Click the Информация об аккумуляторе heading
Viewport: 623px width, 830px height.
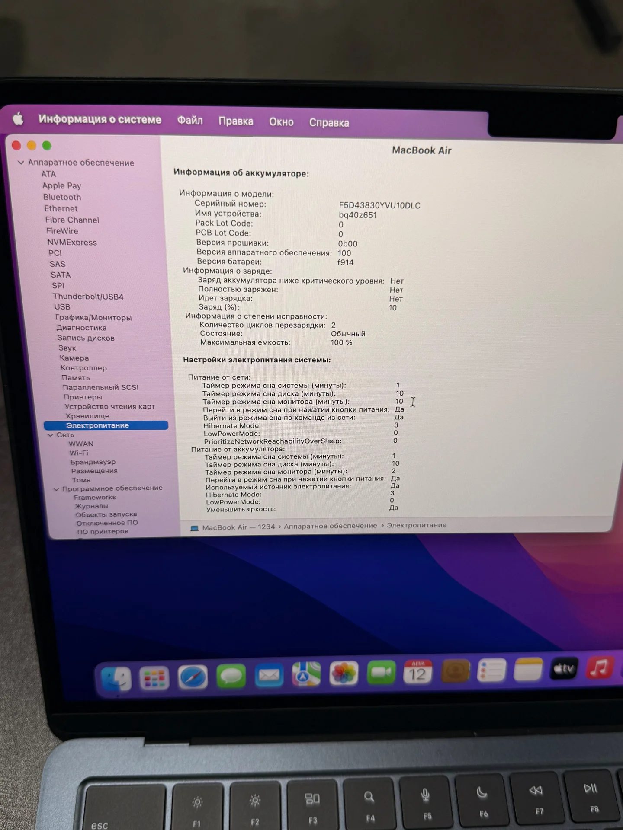point(241,173)
